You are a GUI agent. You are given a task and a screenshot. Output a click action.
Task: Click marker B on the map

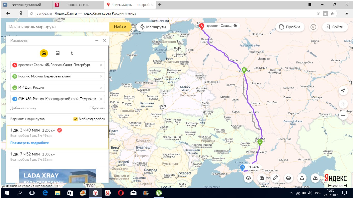244,69
